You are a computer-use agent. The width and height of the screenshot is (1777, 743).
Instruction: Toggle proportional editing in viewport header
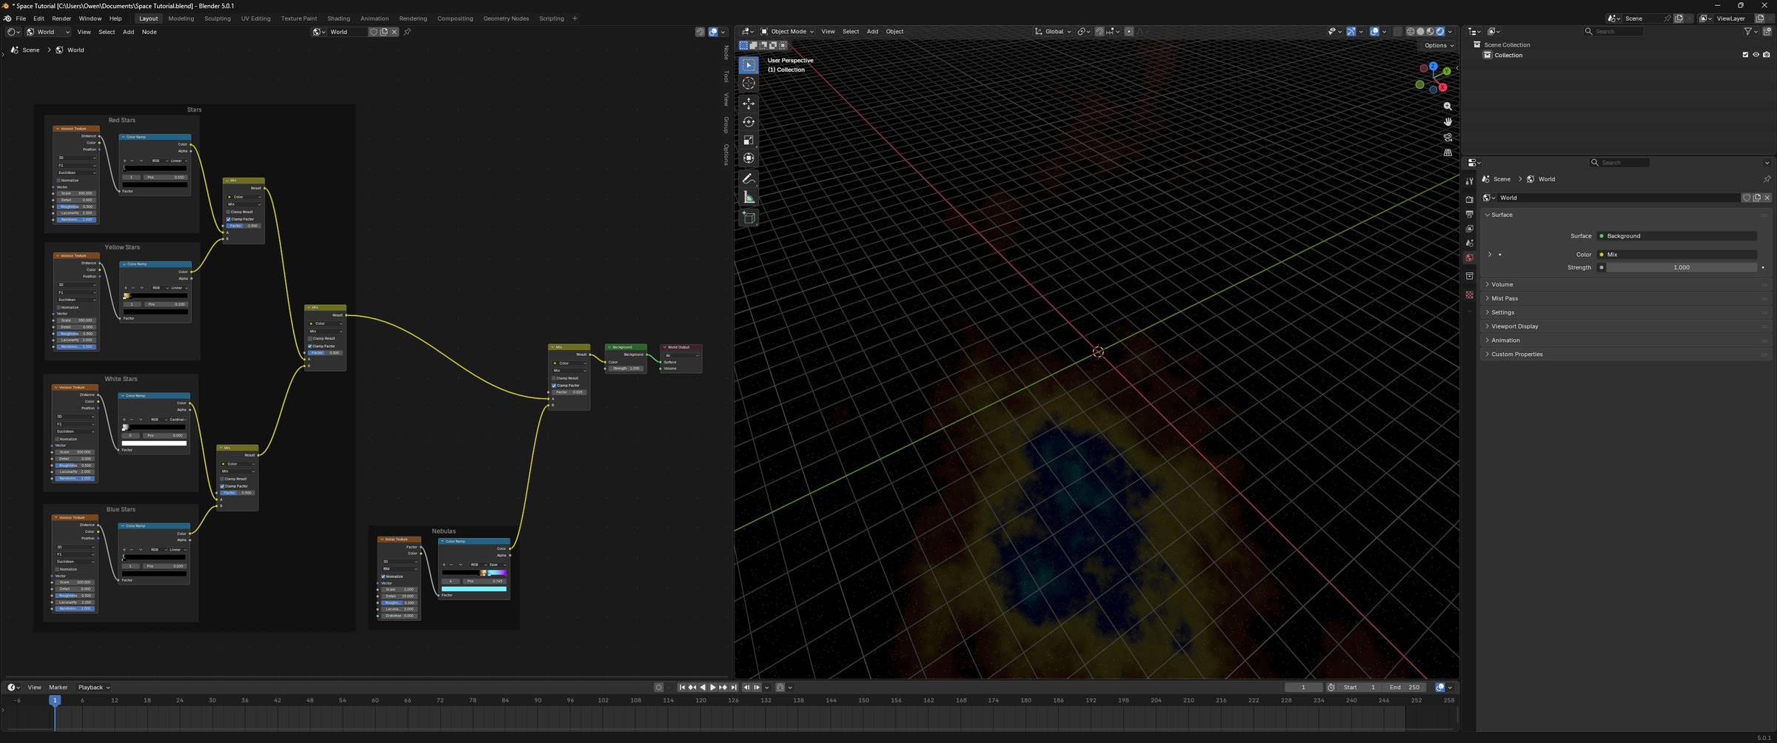(1129, 32)
